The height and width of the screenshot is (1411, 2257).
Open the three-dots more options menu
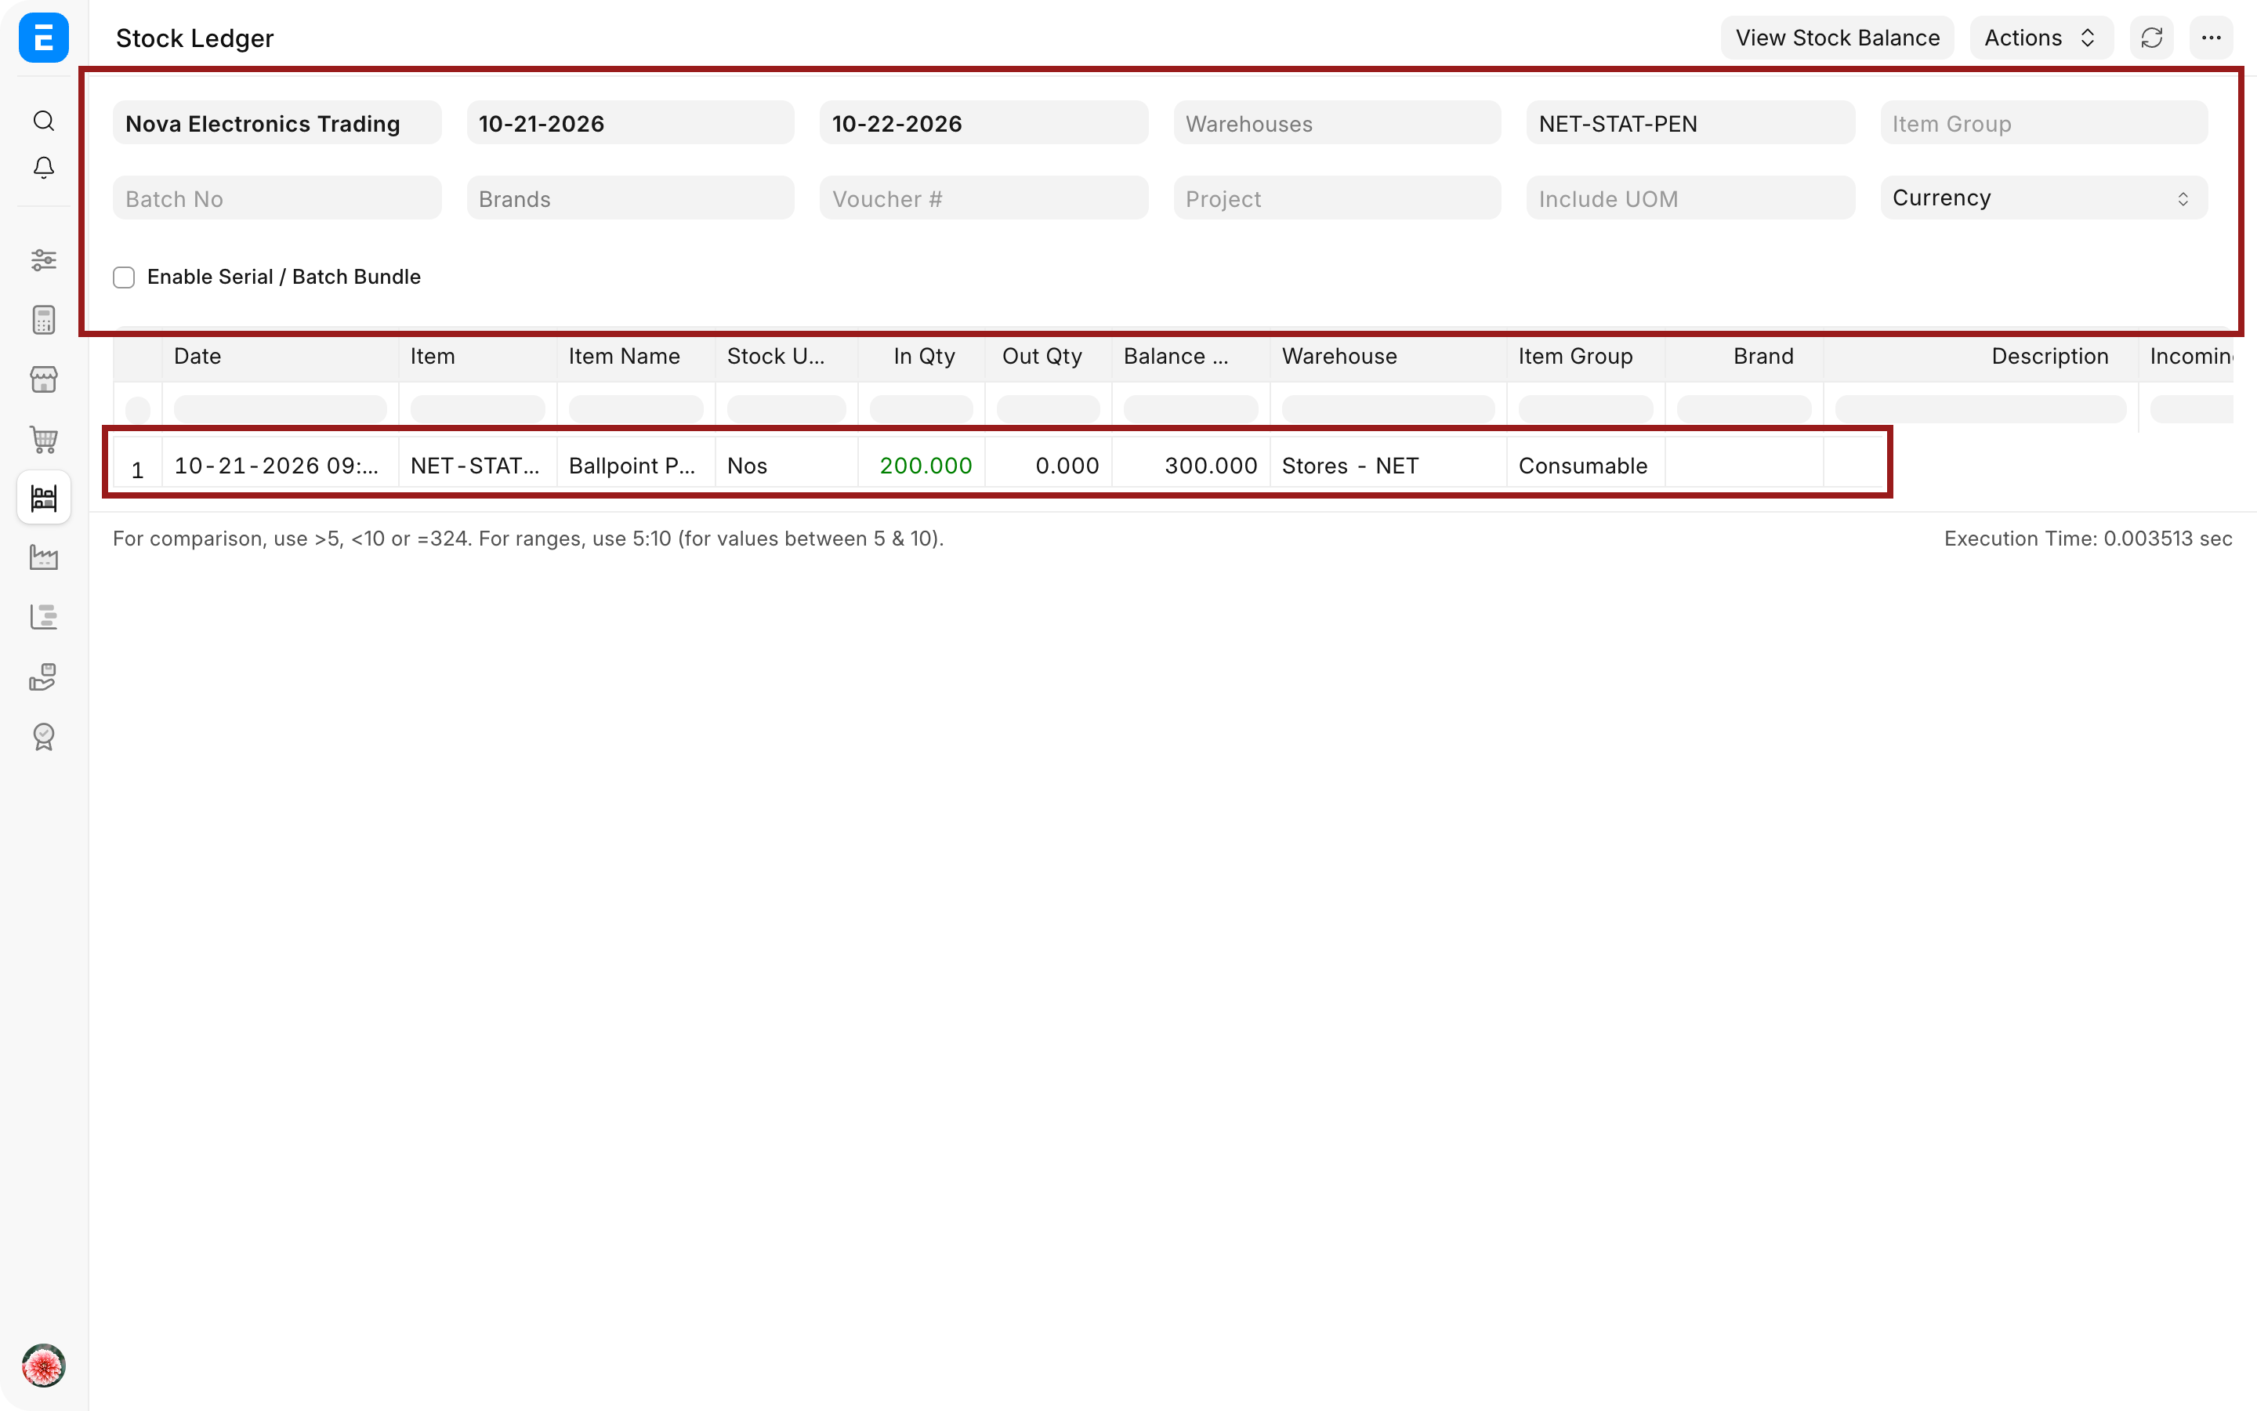(x=2210, y=38)
